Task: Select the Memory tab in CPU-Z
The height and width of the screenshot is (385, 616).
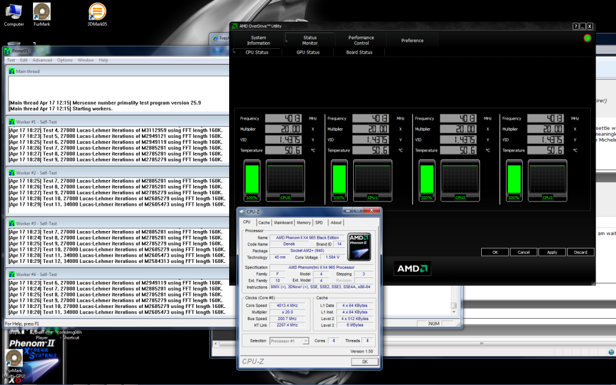Action: pos(304,223)
